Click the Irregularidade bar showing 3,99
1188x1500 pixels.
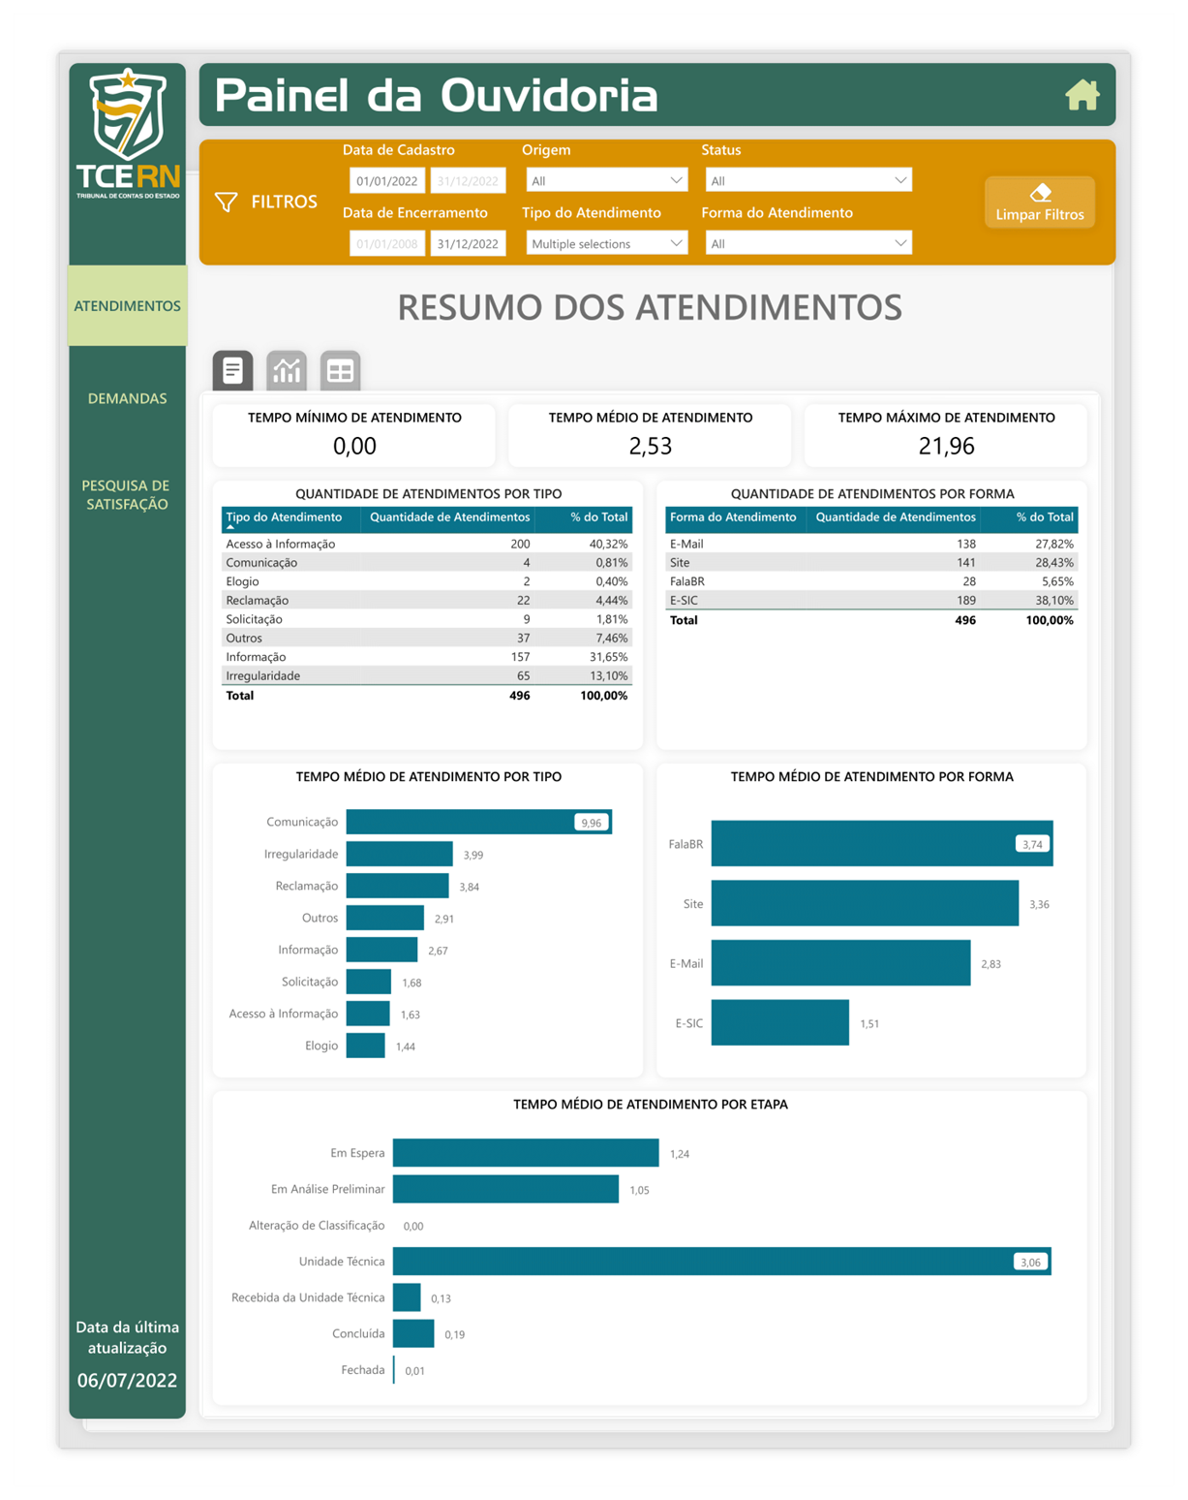pos(400,854)
